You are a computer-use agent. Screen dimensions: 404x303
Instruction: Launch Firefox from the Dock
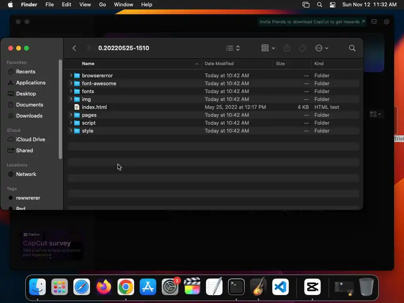point(104,287)
